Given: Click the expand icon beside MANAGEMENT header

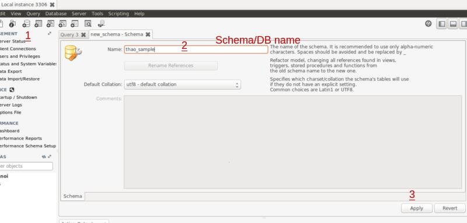Looking at the screenshot, I should pyautogui.click(x=50, y=34).
